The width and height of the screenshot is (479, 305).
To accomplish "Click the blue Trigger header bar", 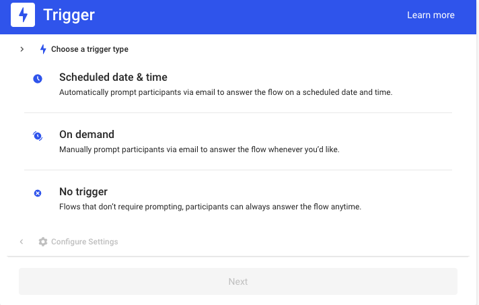I will (x=238, y=17).
